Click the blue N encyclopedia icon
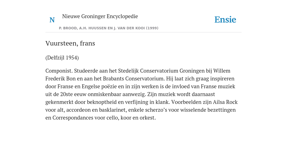Viewport: 287px width, 143px height. pos(52,20)
